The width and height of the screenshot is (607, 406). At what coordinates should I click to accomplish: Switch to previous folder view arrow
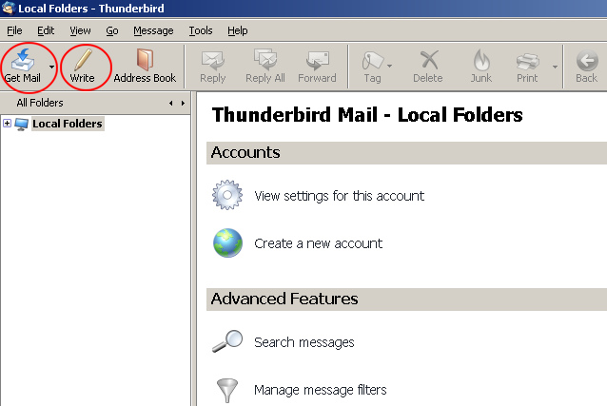coord(170,103)
